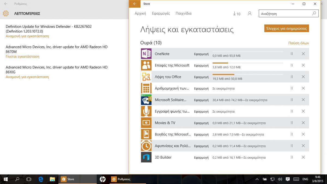Click the Movies & TV app icon
The height and width of the screenshot is (184, 327).
tap(146, 123)
